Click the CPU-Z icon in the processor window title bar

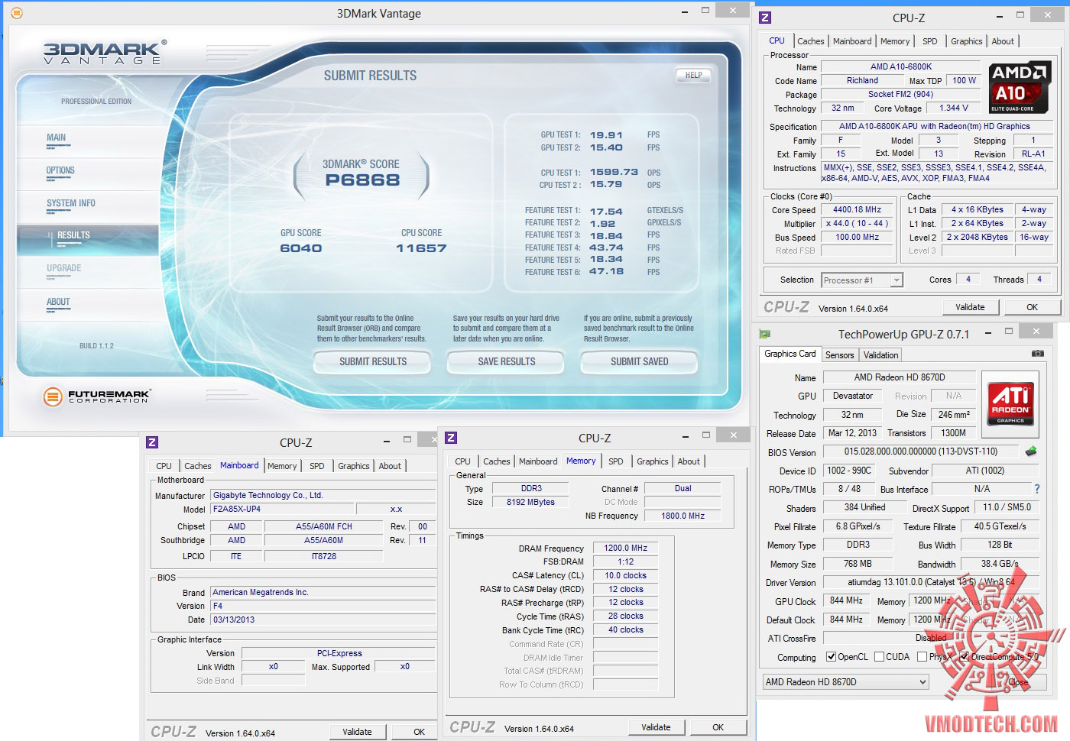[x=765, y=18]
